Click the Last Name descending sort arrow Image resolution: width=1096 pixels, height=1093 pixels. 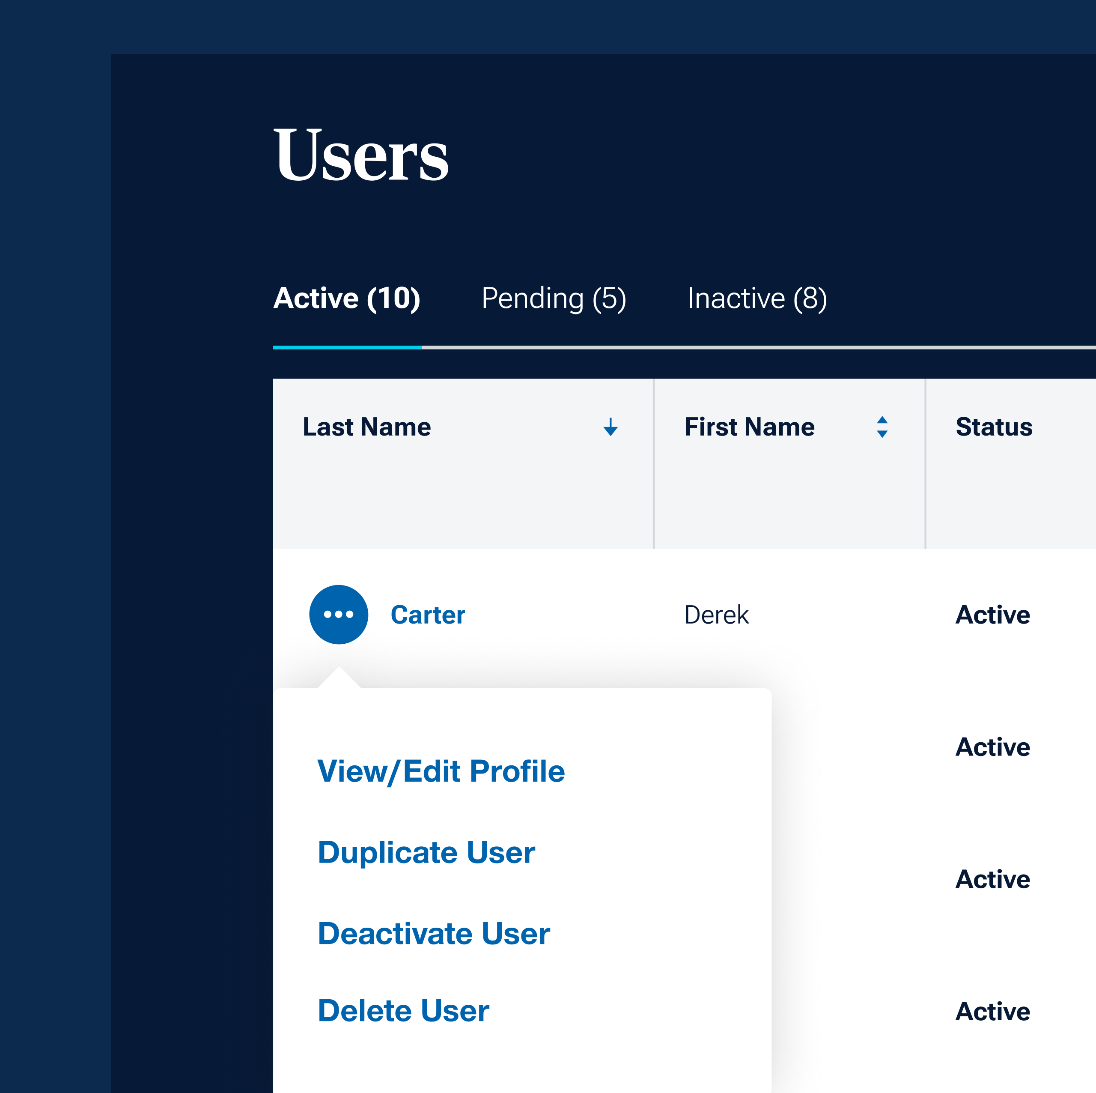point(611,427)
